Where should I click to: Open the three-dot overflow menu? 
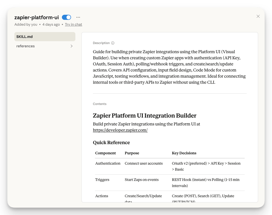[78, 17]
